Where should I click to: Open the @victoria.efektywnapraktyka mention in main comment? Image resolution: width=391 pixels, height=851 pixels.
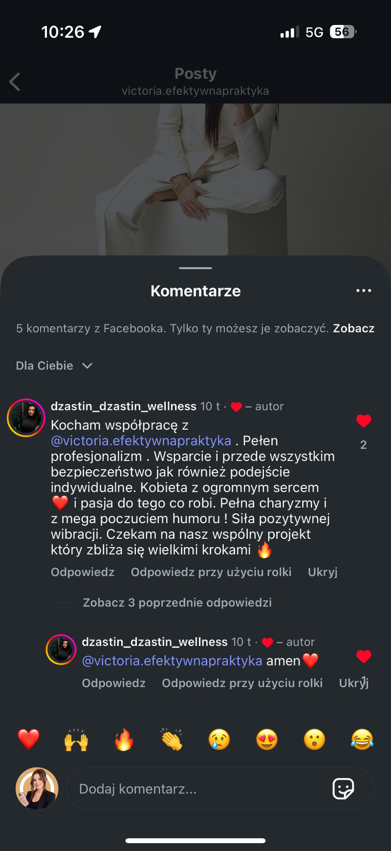tap(141, 441)
